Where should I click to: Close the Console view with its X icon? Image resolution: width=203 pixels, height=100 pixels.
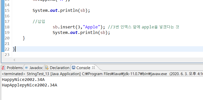(93, 68)
